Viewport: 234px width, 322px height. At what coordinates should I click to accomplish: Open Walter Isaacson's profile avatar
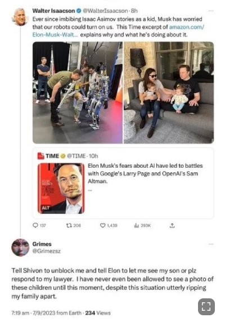tap(20, 17)
